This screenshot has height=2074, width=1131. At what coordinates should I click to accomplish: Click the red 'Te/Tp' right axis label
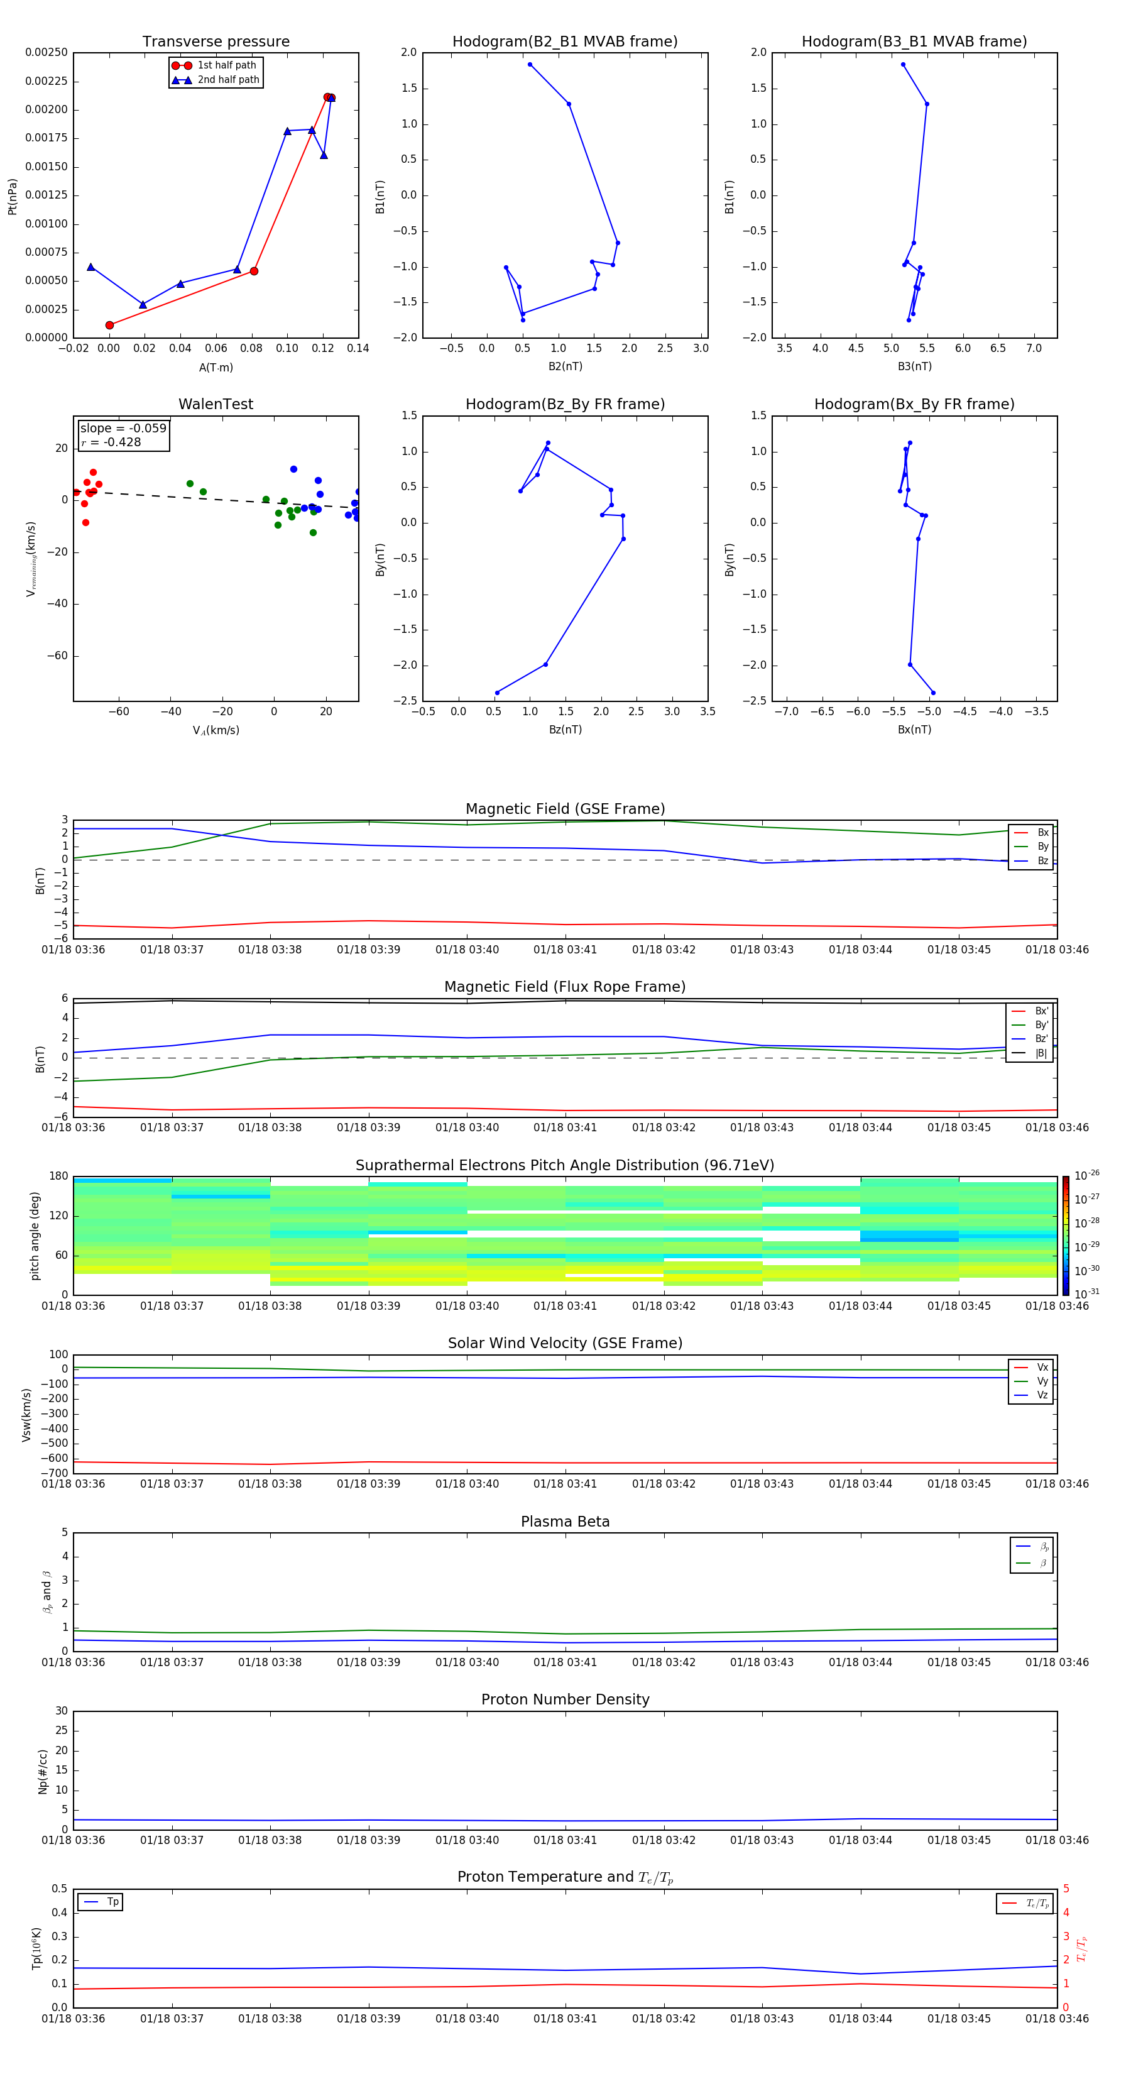[x=1081, y=1948]
